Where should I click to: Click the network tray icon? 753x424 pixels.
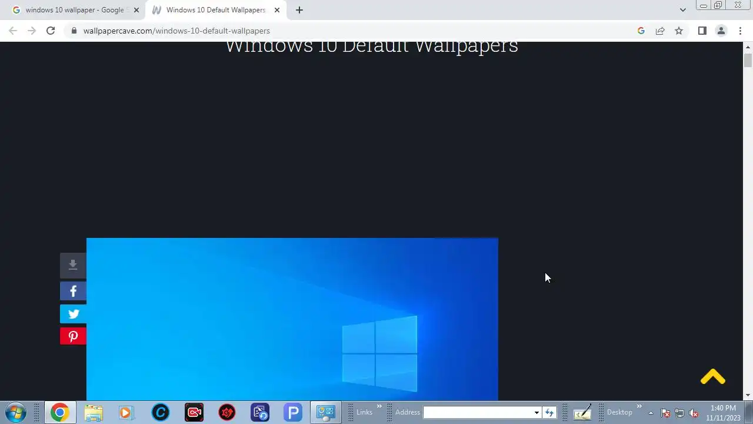coord(679,413)
